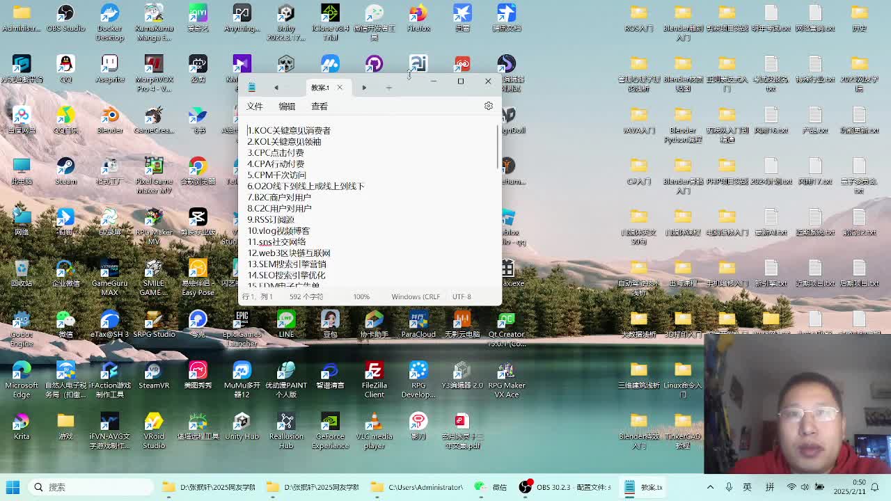Show hidden tray icons chevron
The height and width of the screenshot is (501, 891).
coord(710,487)
